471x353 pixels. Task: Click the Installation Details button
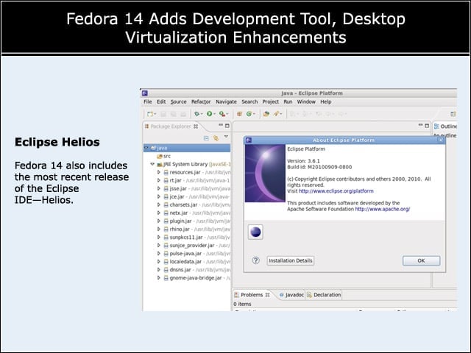click(291, 260)
